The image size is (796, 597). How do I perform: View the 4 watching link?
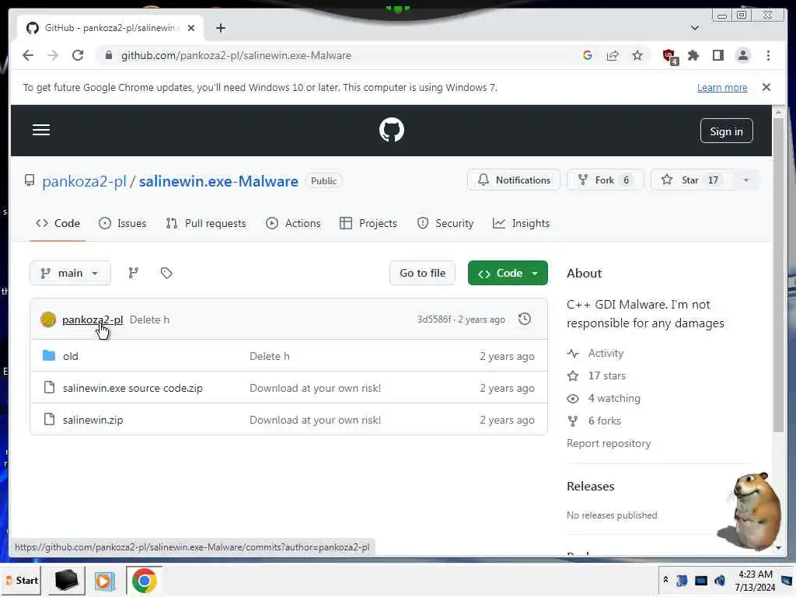pos(614,399)
